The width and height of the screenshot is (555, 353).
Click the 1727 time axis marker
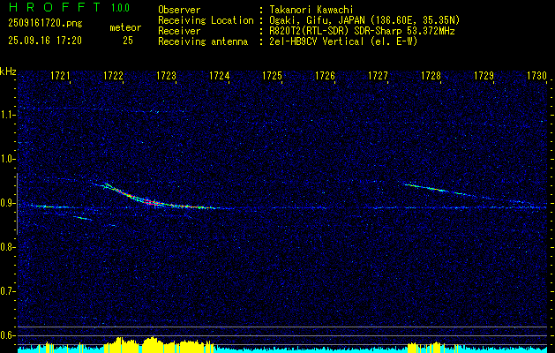[x=378, y=75]
